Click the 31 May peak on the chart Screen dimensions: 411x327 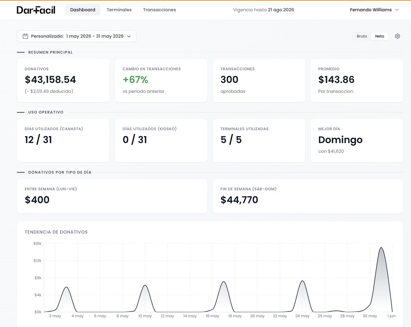pos(381,248)
